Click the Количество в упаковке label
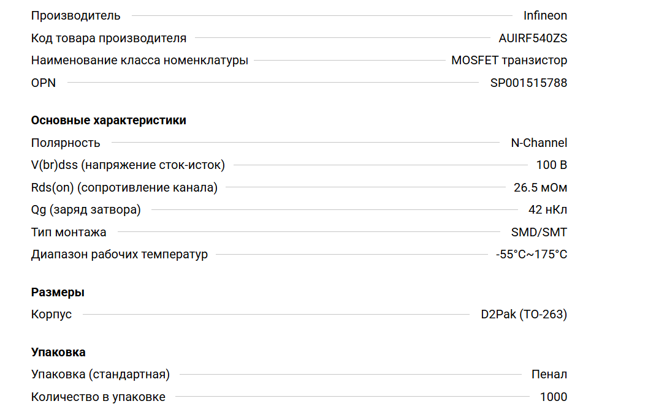The image size is (648, 412). click(98, 397)
